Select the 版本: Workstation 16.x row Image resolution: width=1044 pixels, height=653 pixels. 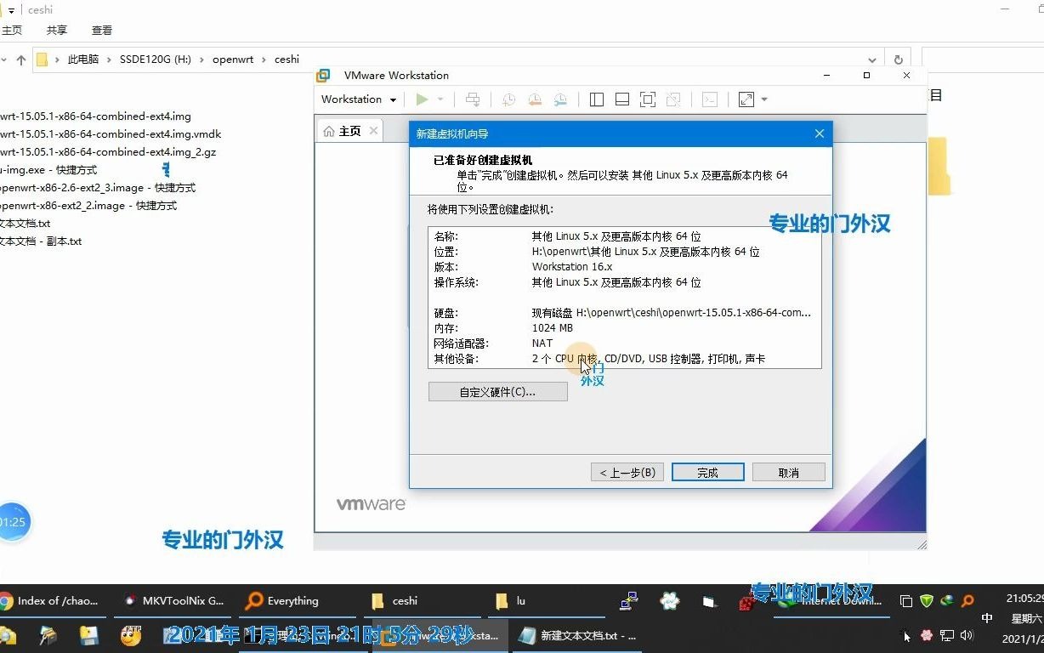[x=625, y=267]
